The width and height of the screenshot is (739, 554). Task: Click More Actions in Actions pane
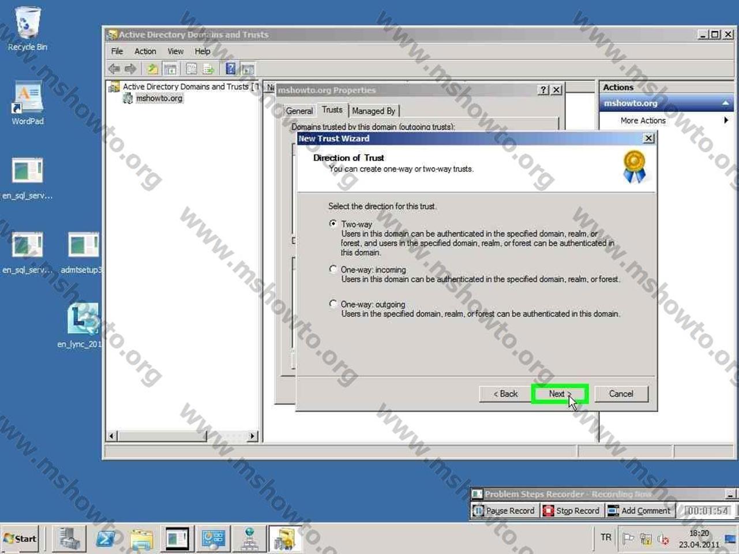point(643,120)
